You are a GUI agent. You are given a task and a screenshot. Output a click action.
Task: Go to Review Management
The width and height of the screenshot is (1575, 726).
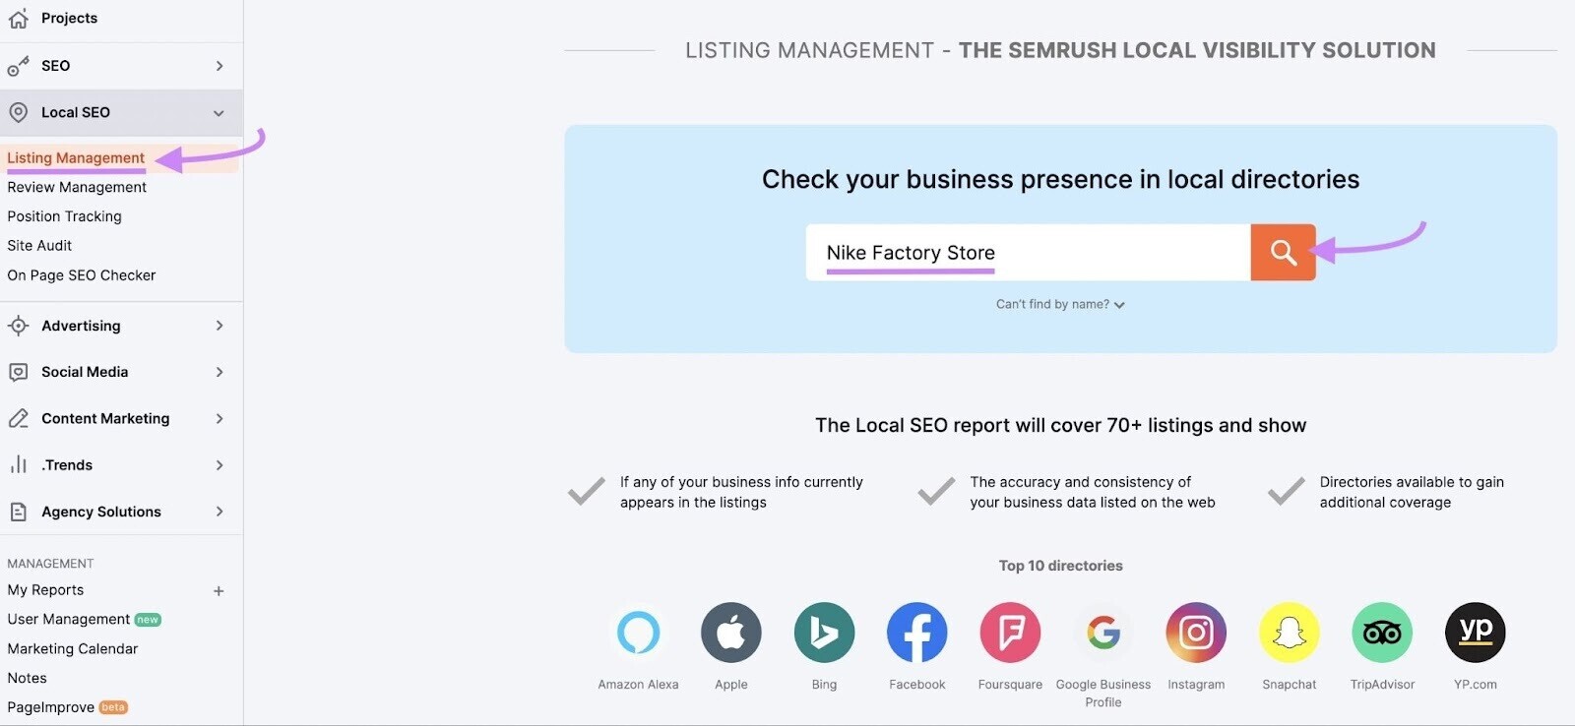pyautogui.click(x=77, y=187)
